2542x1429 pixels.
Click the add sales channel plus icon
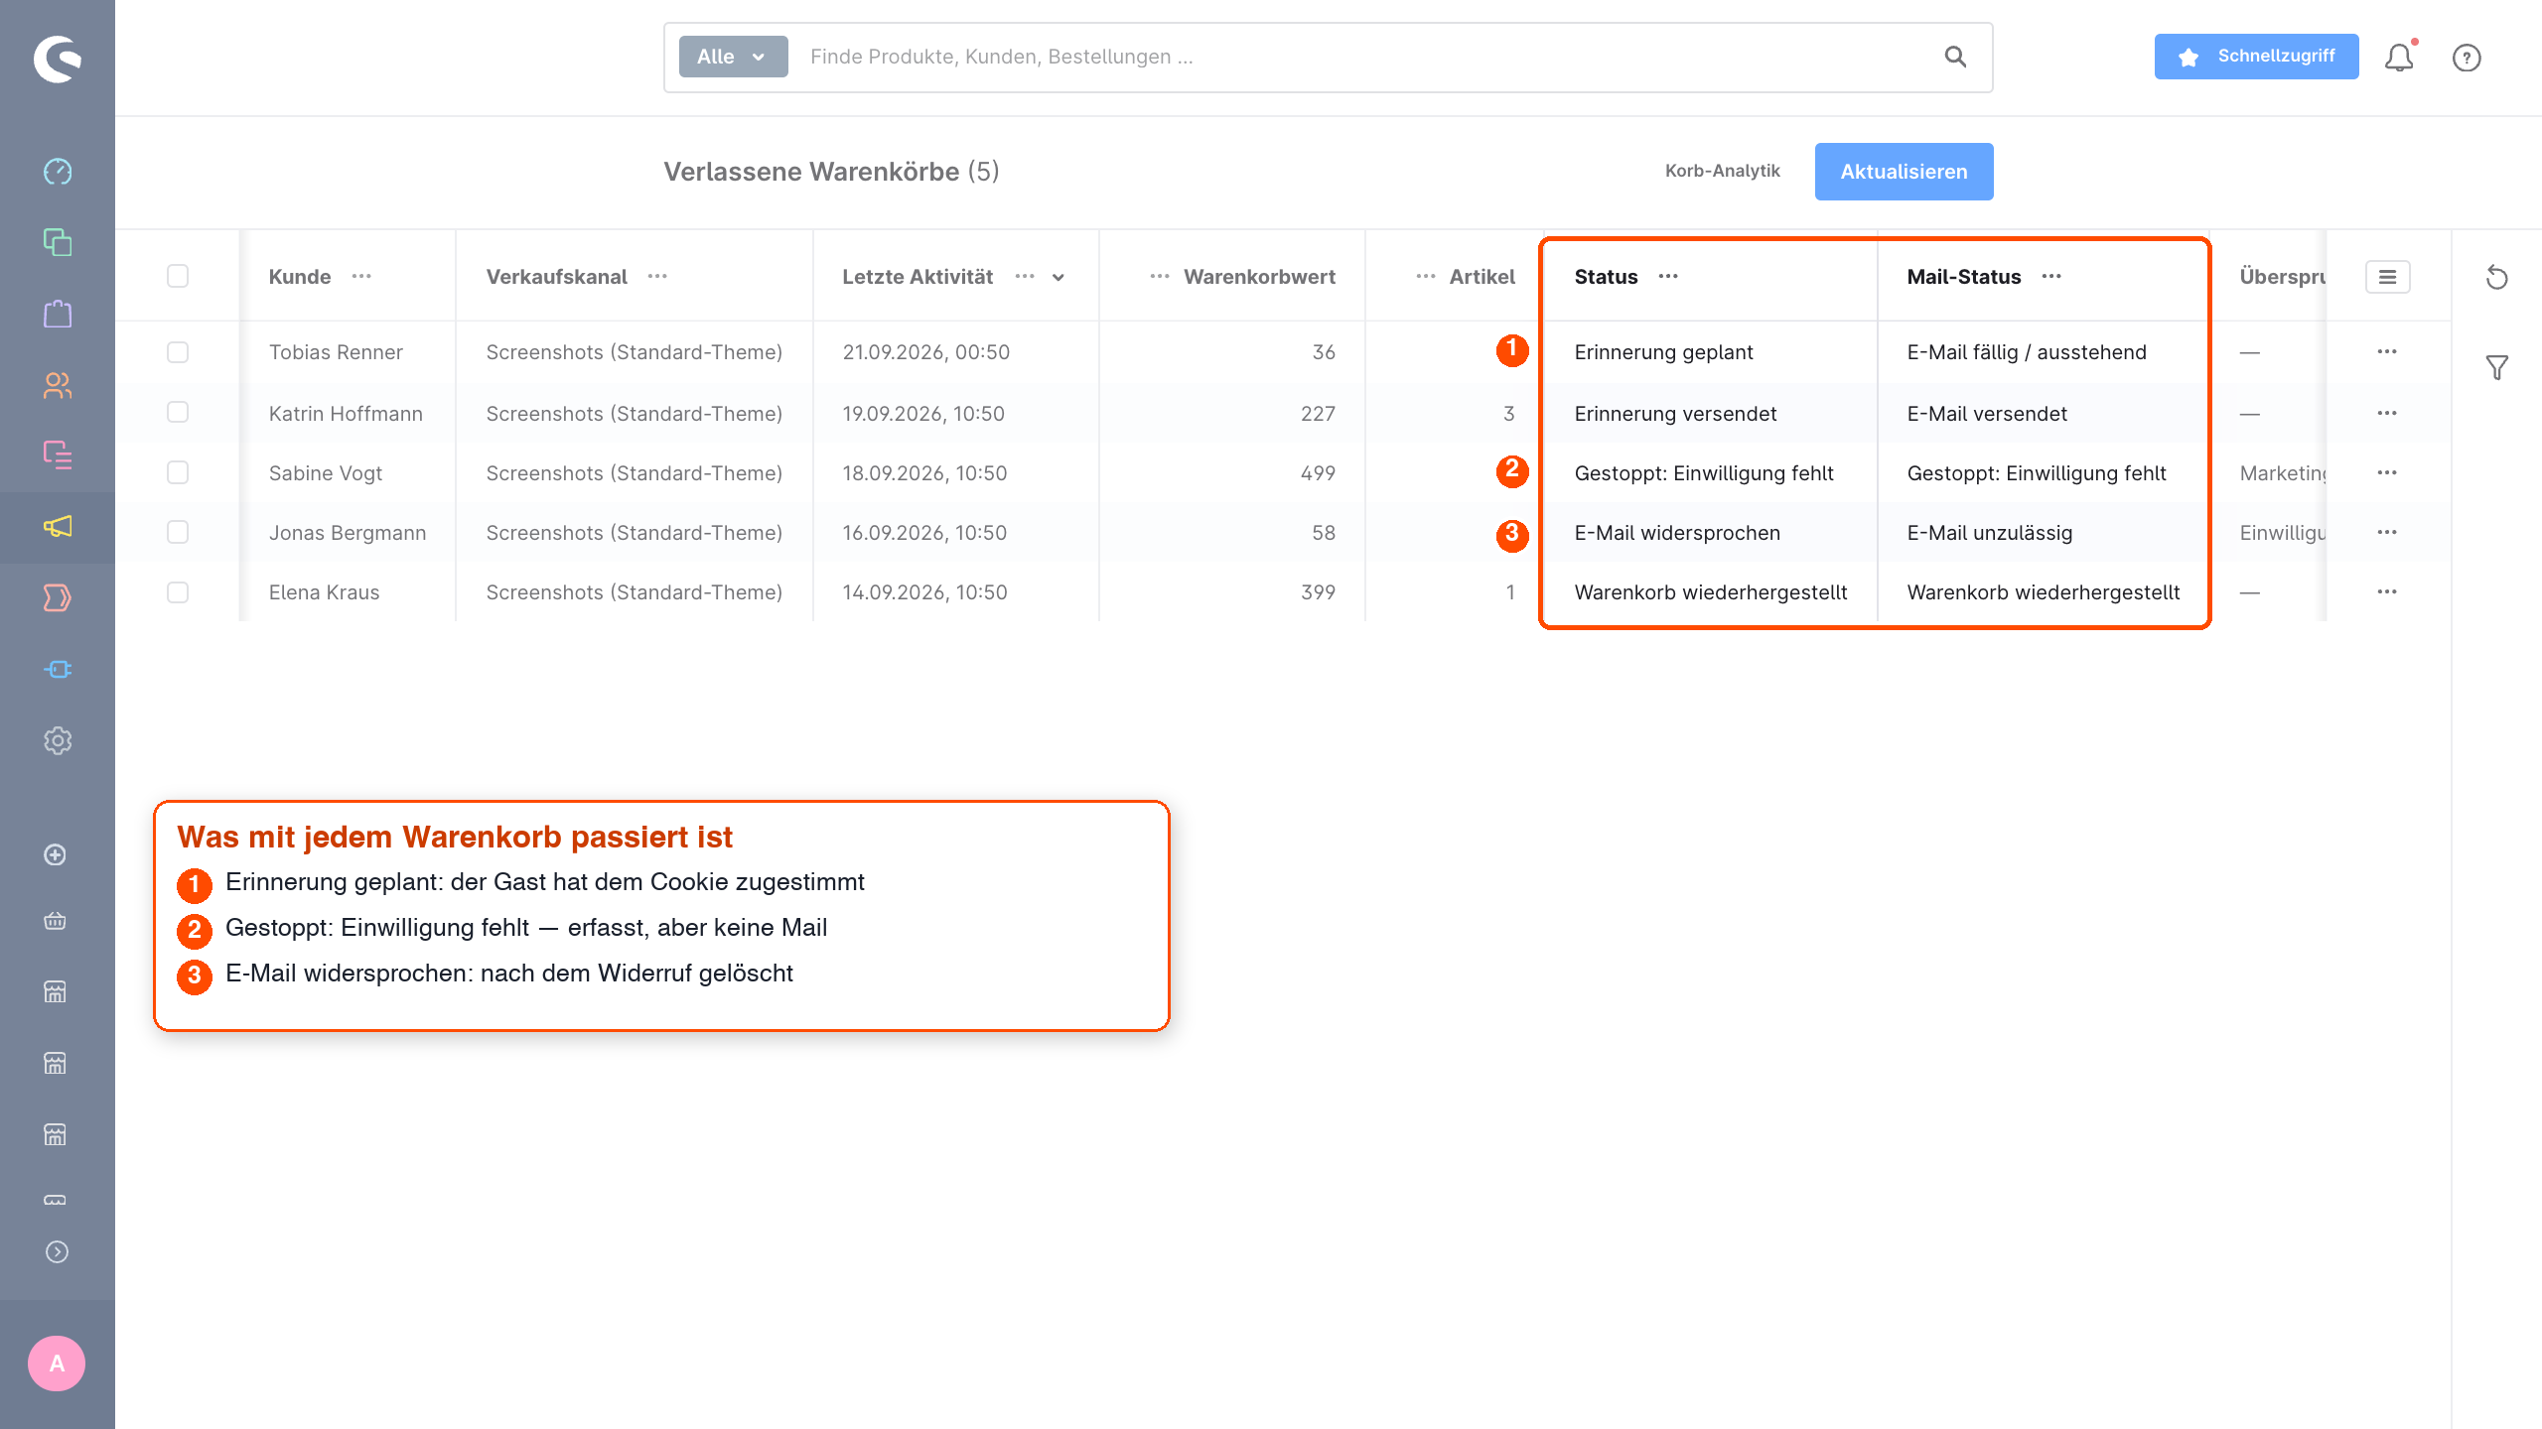point(56,854)
